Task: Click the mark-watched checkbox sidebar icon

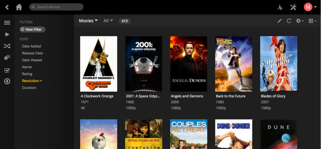Action: click(7, 70)
